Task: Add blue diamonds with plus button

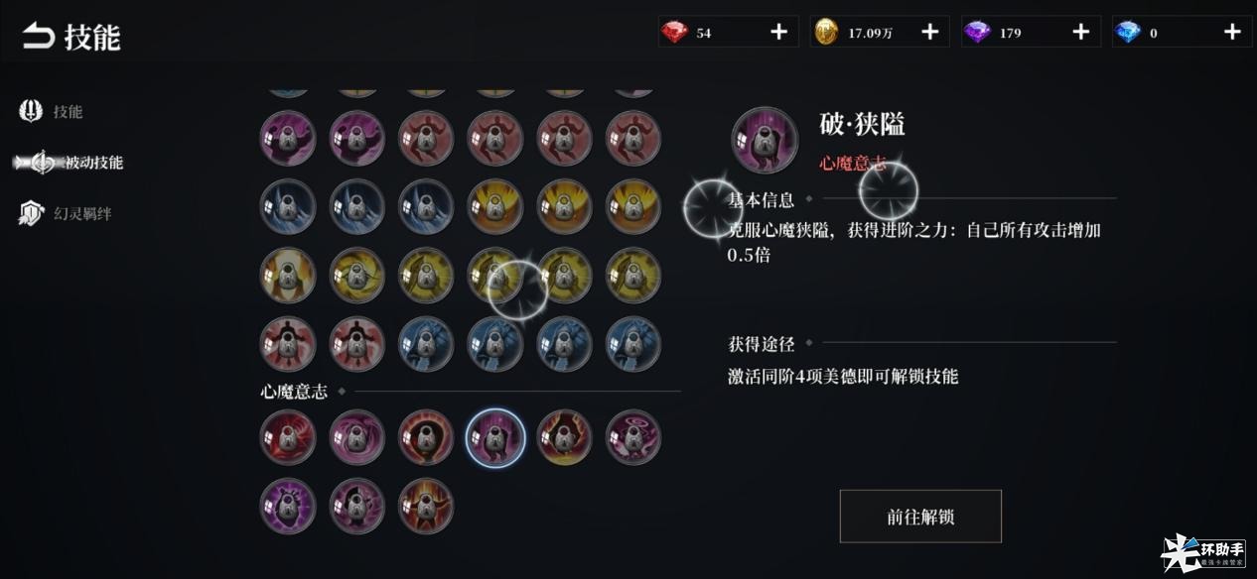Action: [1232, 32]
